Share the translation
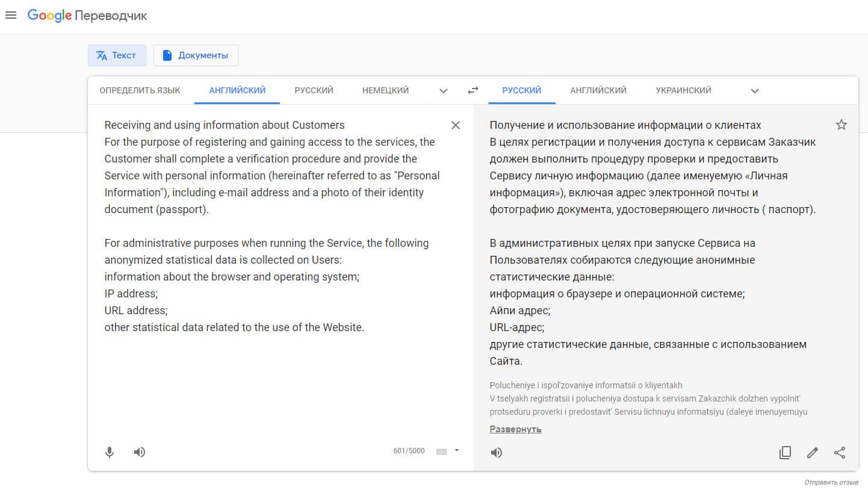 (x=840, y=453)
